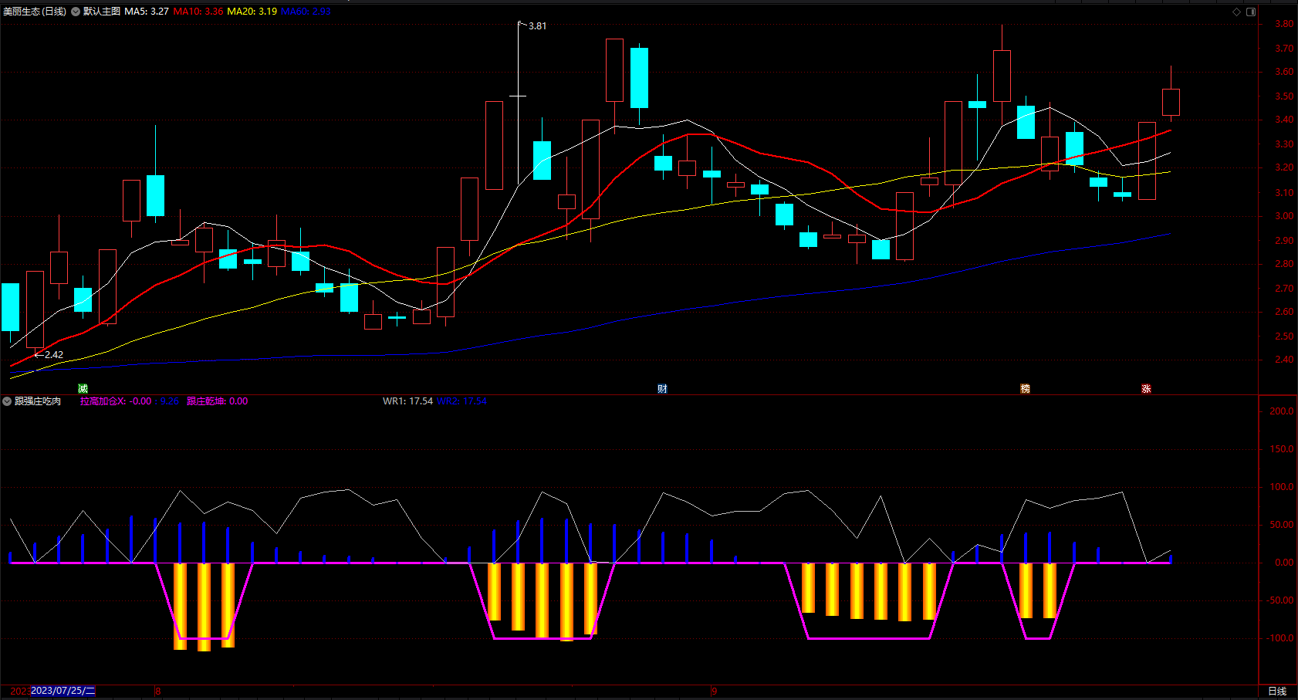The height and width of the screenshot is (700, 1298).
Task: Click the -100.0 indicator axis label
Action: (x=1280, y=638)
